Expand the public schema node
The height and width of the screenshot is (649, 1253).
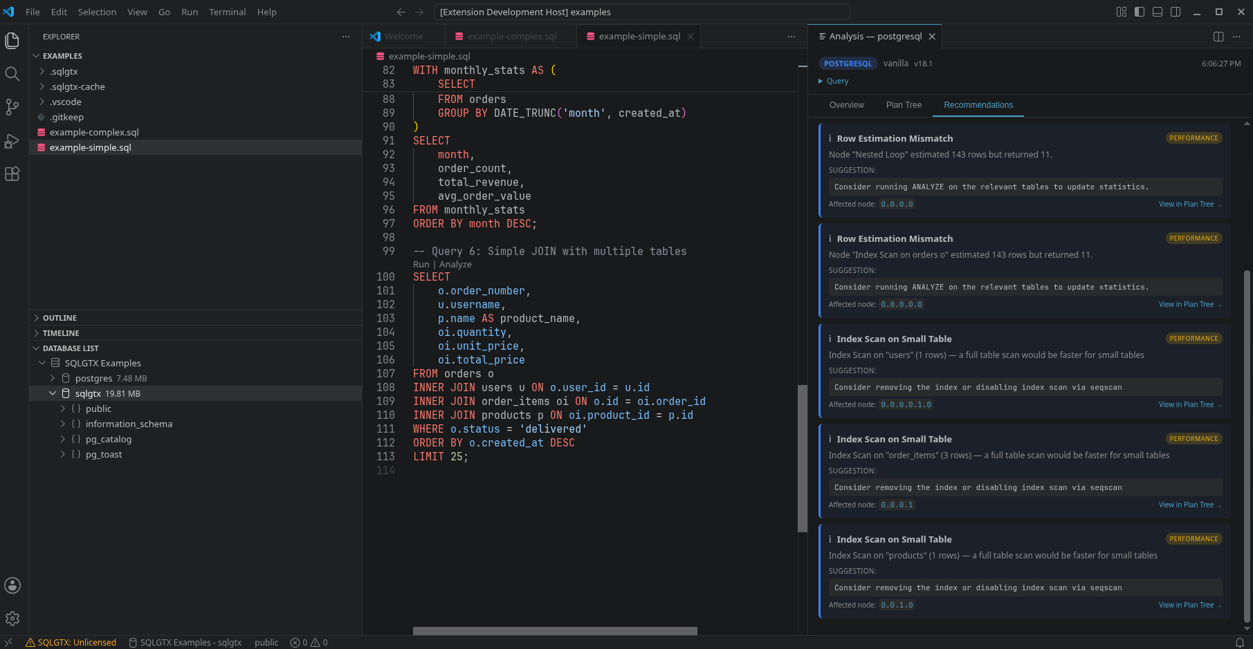click(63, 408)
